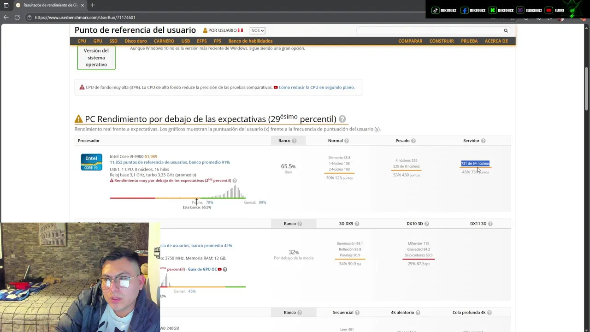Open the 'Guía de GPU OC' link
This screenshot has width=590, height=332.
click(x=202, y=269)
